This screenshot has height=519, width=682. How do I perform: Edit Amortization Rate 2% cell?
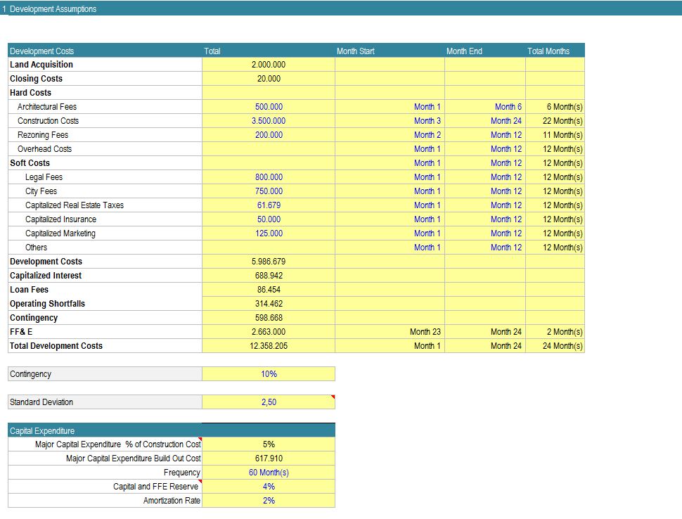pos(269,500)
